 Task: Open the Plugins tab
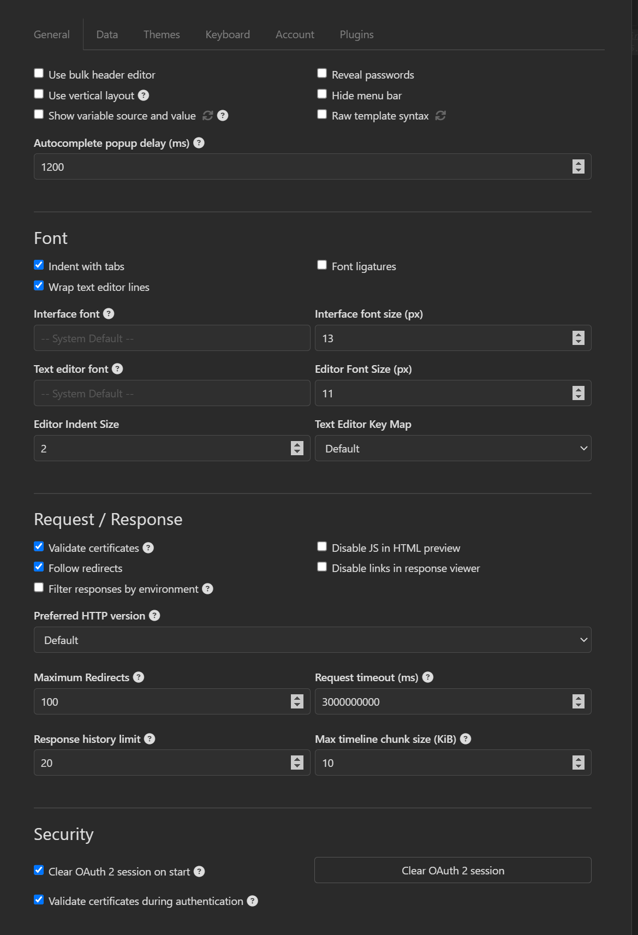[356, 34]
